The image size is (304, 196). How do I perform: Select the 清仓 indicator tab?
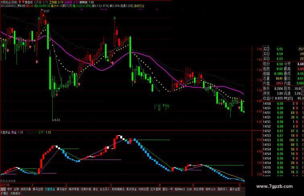click(x=95, y=189)
